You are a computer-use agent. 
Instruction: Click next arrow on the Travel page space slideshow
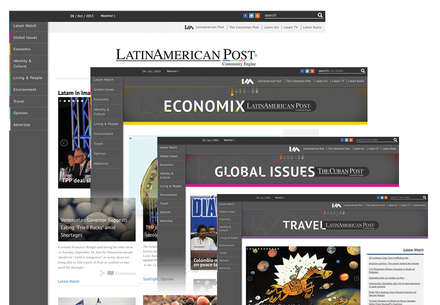(x=356, y=278)
